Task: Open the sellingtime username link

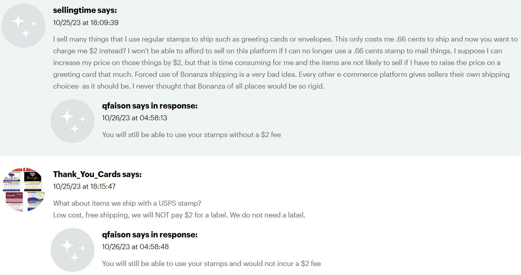Action: coord(74,11)
